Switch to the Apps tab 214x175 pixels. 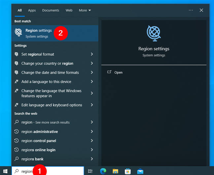coord(32,10)
